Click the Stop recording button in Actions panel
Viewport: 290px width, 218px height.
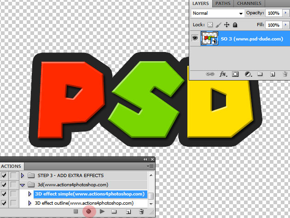75,211
